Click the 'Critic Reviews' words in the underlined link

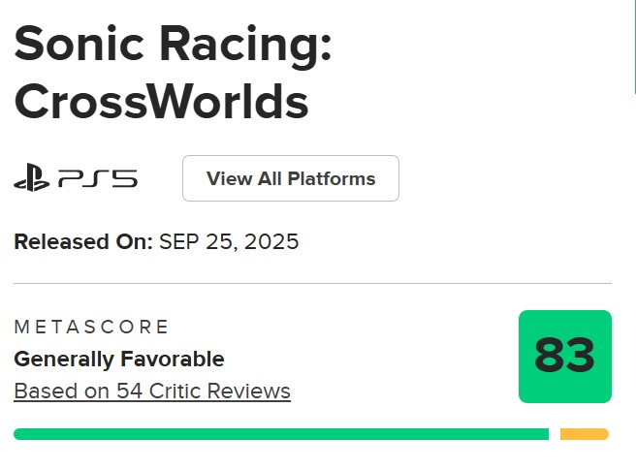click(220, 392)
